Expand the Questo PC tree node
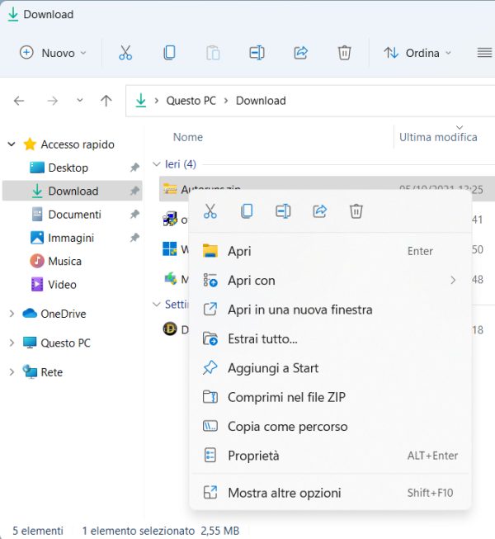This screenshot has height=539, width=495. (12, 343)
